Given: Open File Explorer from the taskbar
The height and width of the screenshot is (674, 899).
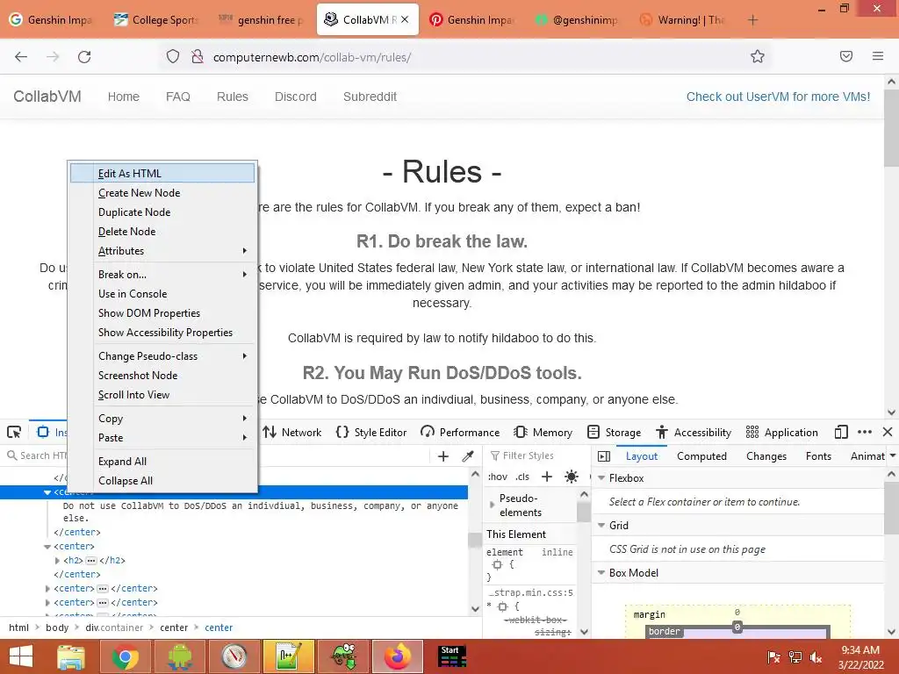Looking at the screenshot, I should tap(71, 656).
